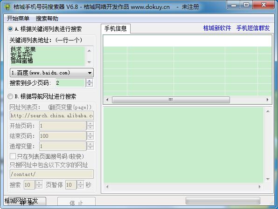This screenshot has height=209, width=278.
Task: Decrease the 搜索到多少页码 value
Action: point(90,85)
